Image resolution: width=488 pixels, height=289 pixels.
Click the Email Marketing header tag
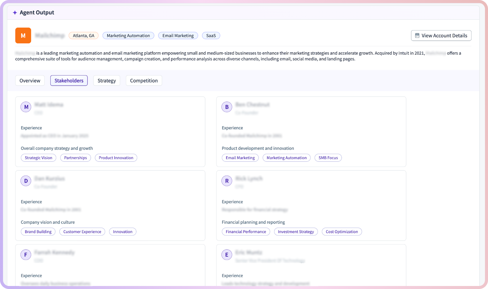tap(178, 35)
